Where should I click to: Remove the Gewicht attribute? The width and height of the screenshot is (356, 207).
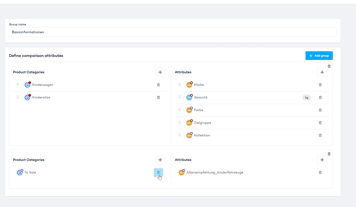tap(320, 97)
